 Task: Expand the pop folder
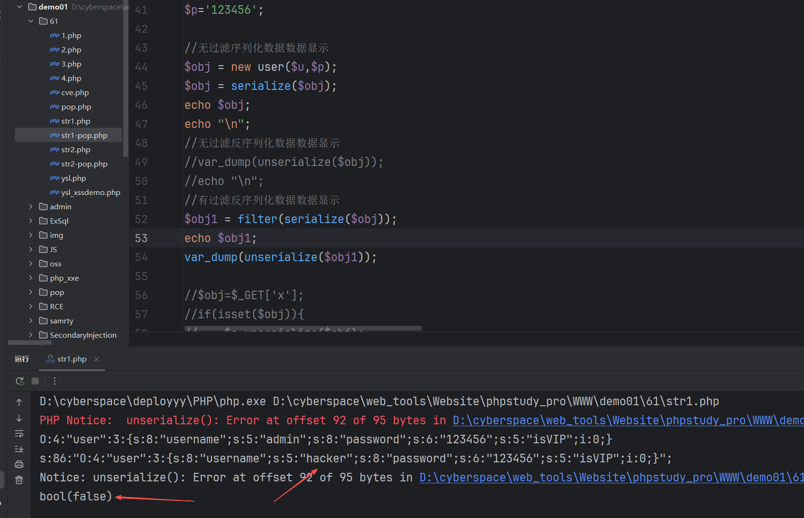coord(31,292)
